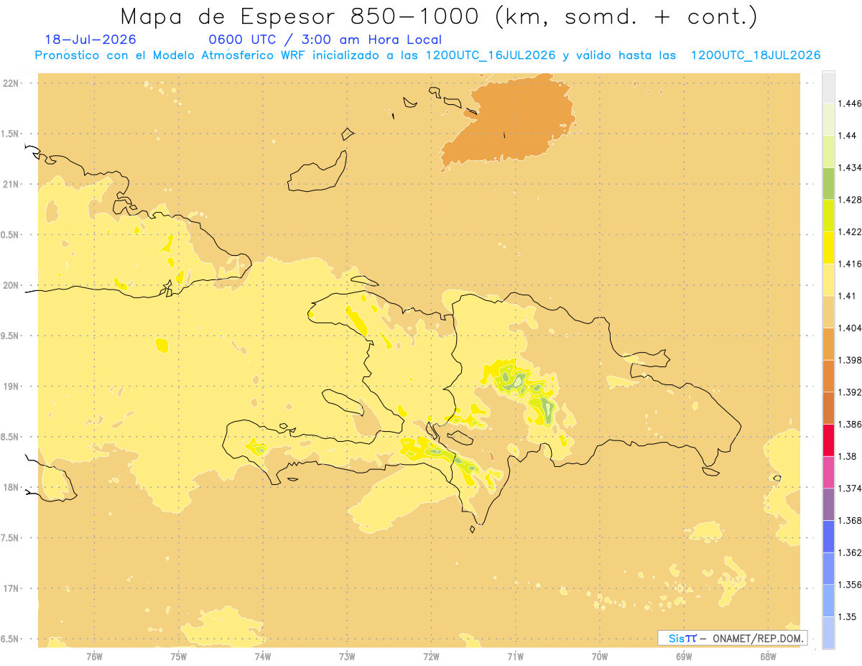Click the "1.434" color bar value

click(x=850, y=167)
